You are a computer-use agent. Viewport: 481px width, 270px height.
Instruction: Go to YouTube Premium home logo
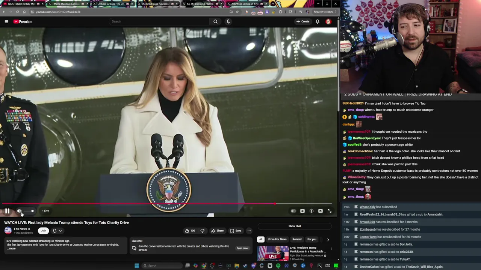click(23, 22)
